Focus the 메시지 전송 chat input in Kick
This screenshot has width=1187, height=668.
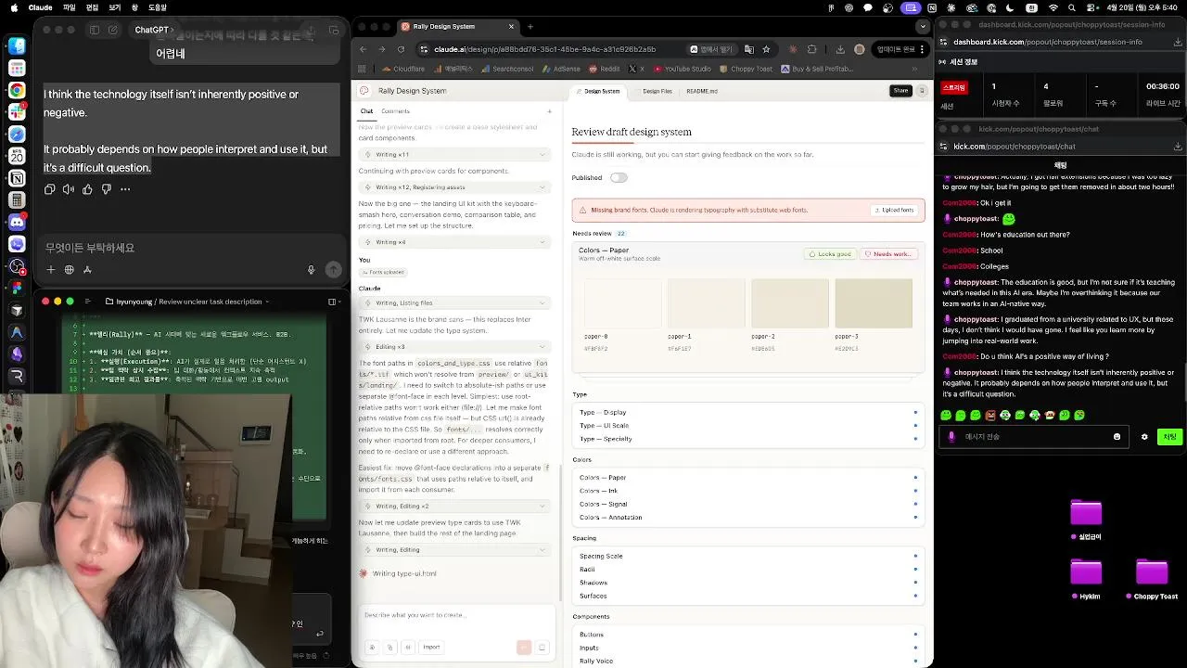(1033, 437)
